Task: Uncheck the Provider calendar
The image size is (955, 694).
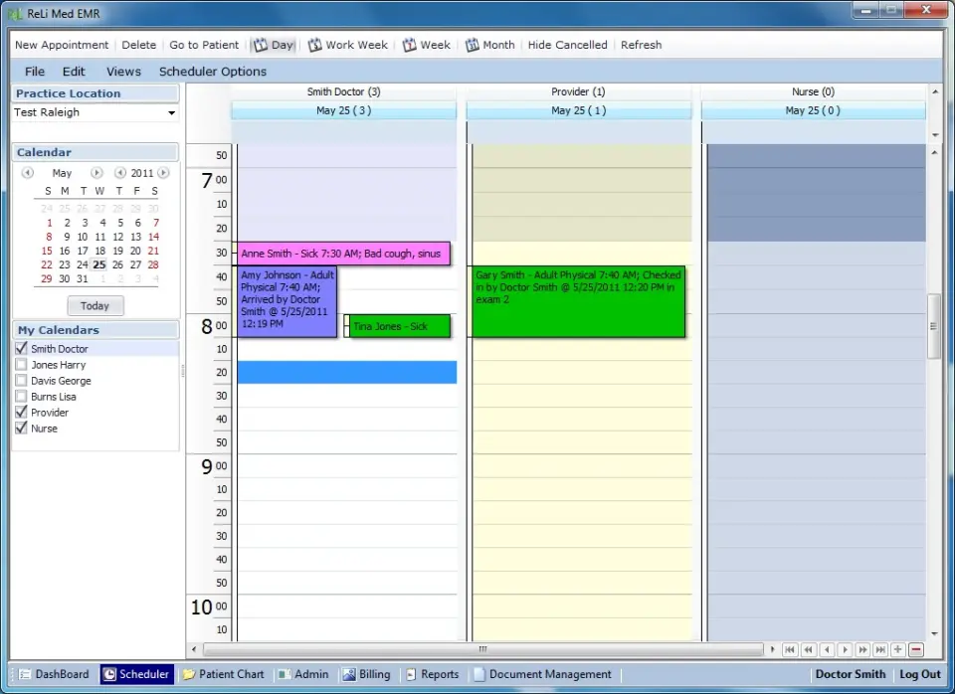Action: [x=21, y=412]
